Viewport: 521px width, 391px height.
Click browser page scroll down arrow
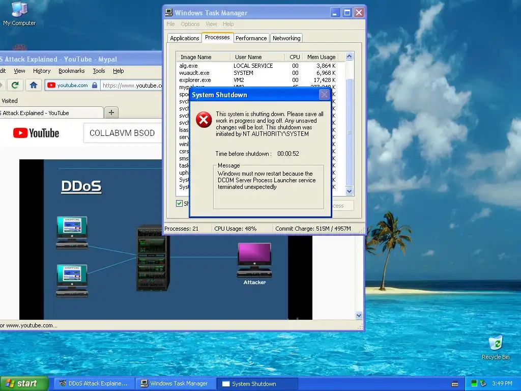pyautogui.click(x=359, y=315)
